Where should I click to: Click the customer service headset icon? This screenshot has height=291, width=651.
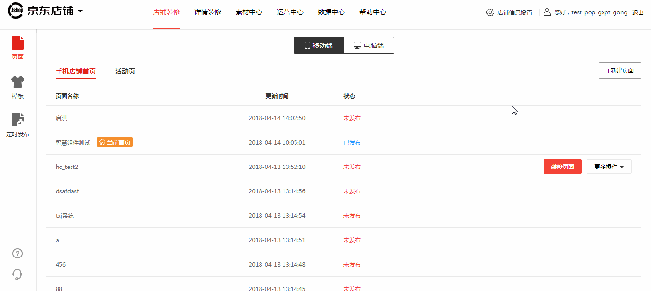[x=18, y=274]
